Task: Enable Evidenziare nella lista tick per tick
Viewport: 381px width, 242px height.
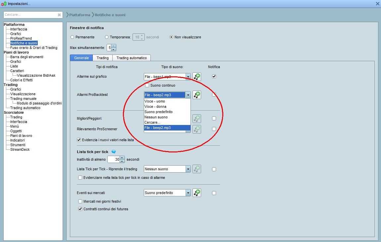Action: pos(80,178)
